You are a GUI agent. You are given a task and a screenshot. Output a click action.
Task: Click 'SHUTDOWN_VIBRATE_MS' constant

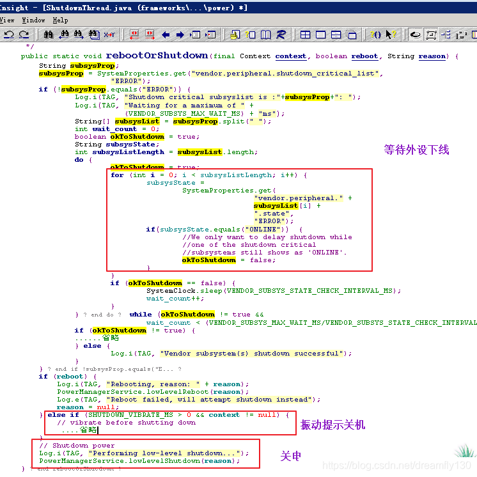coord(130,415)
